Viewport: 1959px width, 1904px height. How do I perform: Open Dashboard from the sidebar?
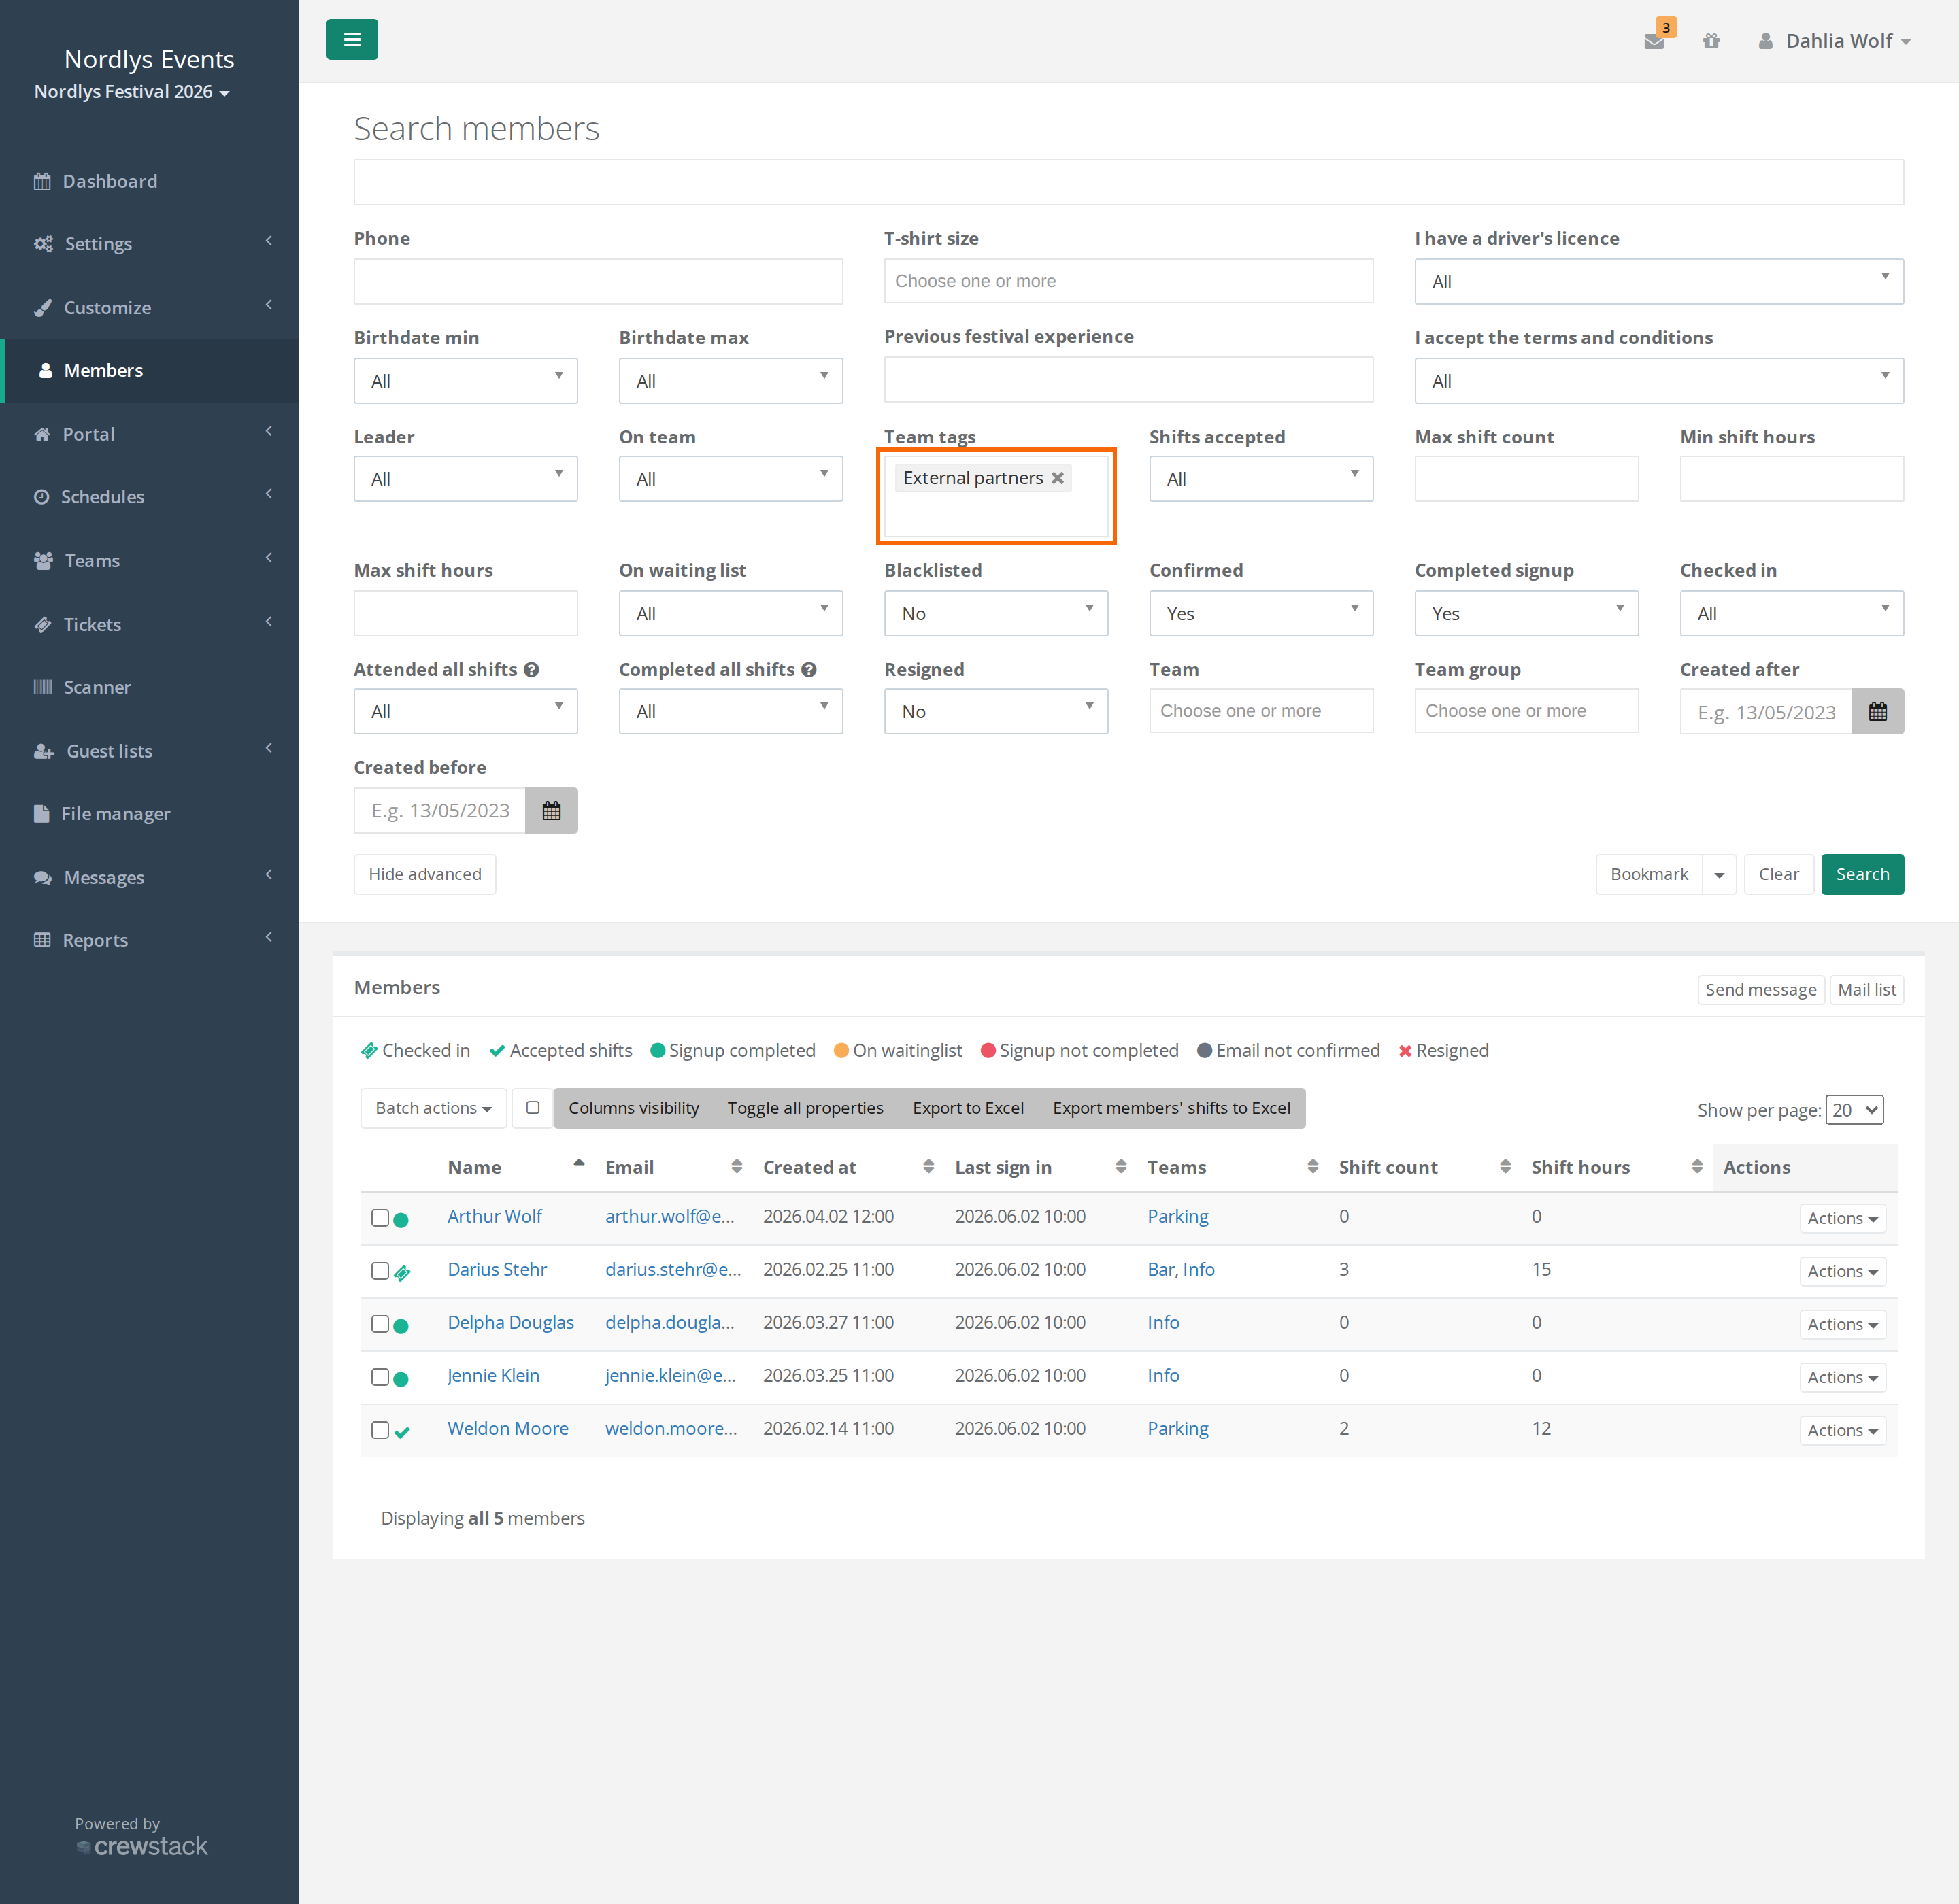149,181
